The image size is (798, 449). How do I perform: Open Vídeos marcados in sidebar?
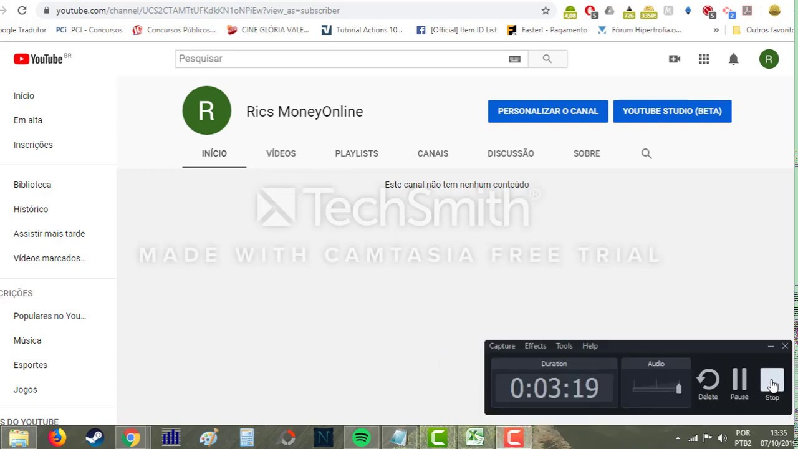tap(50, 258)
